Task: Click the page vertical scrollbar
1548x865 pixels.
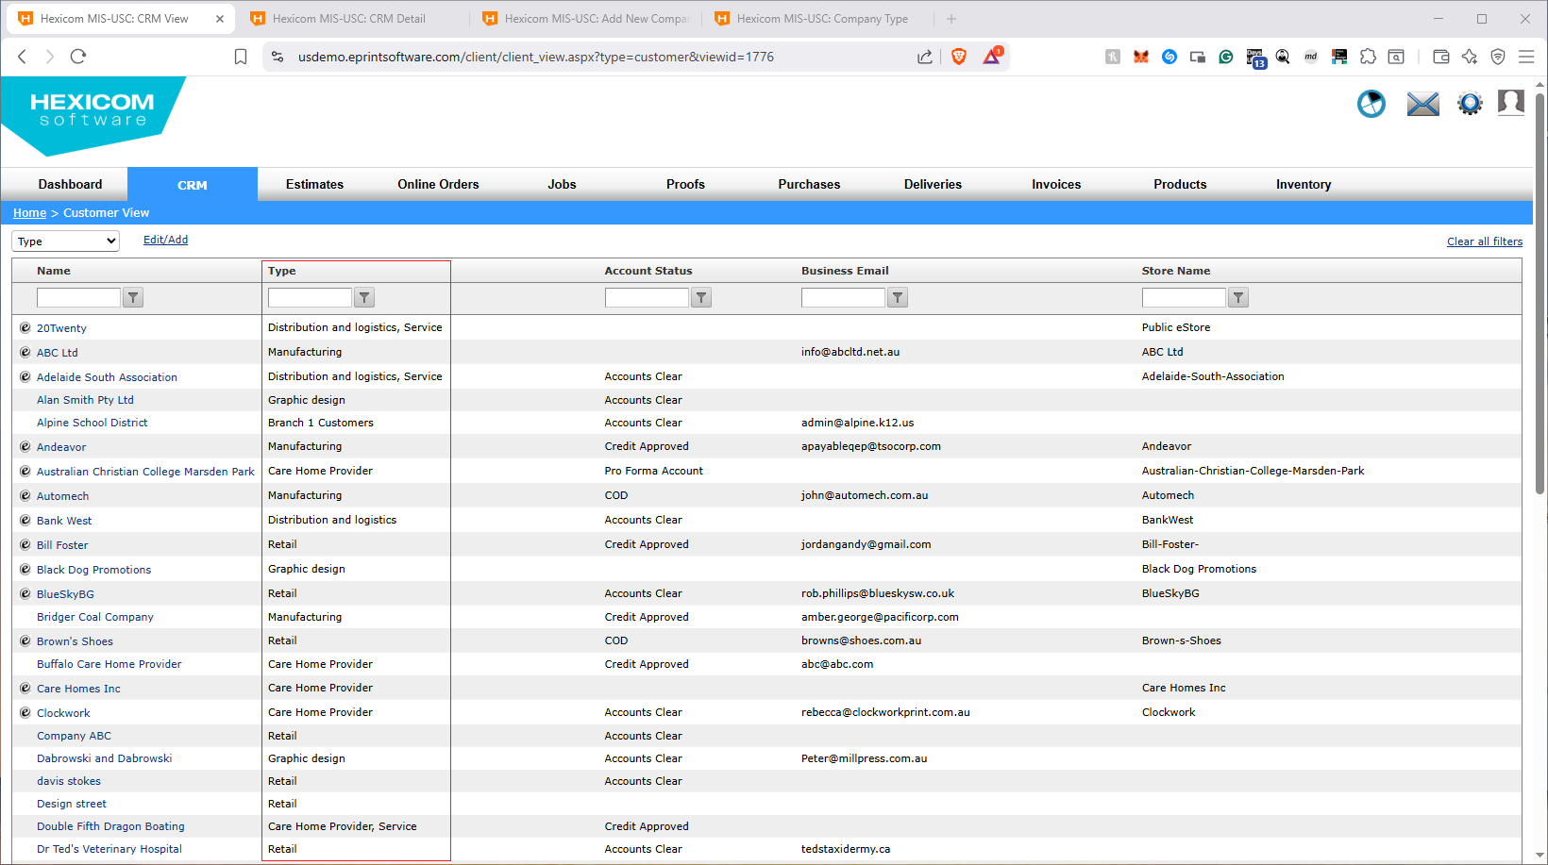Action: coord(1540,292)
